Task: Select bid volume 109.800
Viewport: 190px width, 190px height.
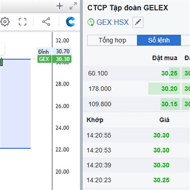Action: (100, 104)
